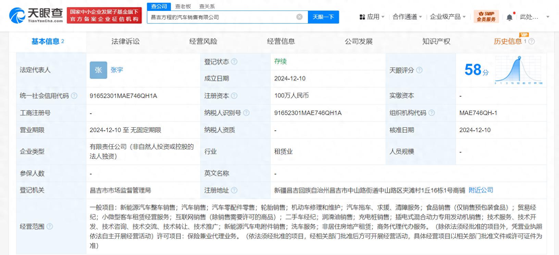Viewport: 559px width, 255px height.
Task: Click the 58分 score value
Action: point(476,70)
